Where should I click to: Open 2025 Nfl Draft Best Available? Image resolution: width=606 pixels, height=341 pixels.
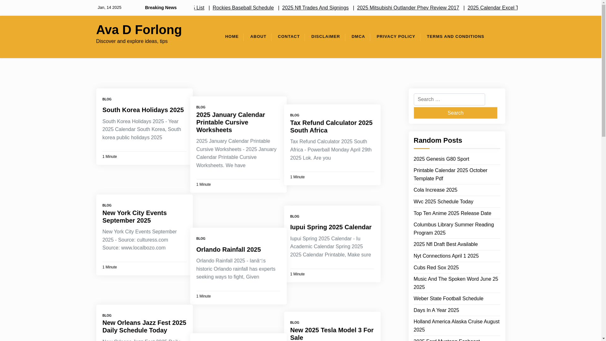[x=445, y=244]
